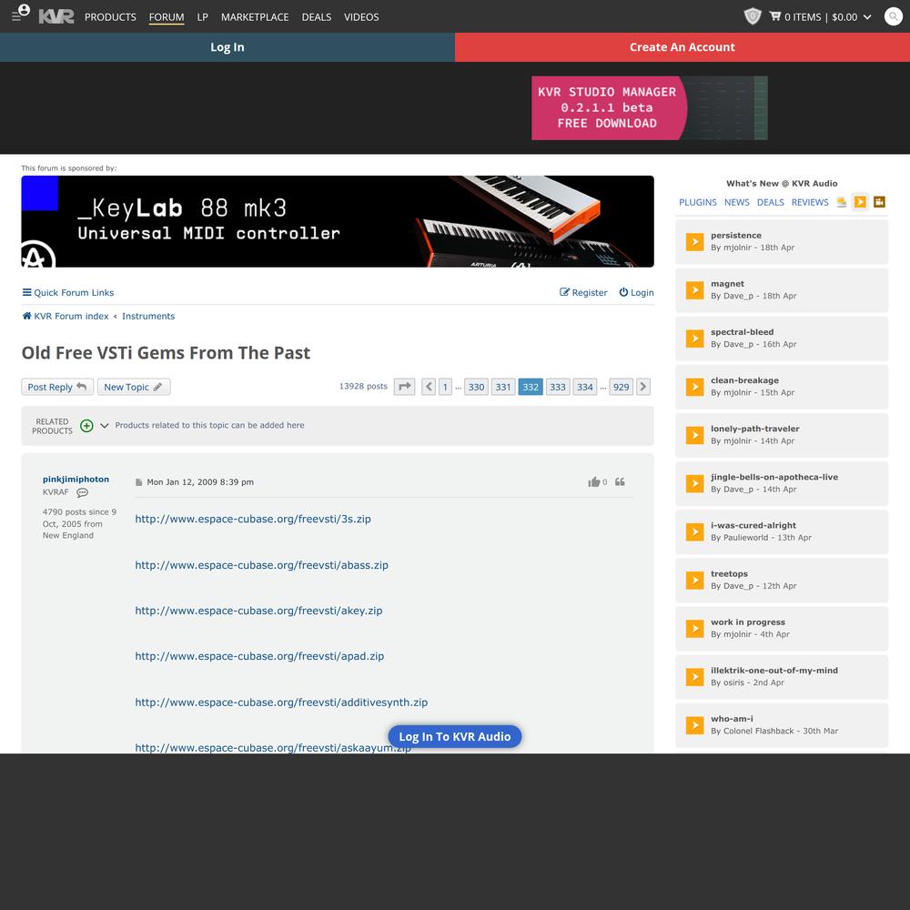This screenshot has width=910, height=910.
Task: Open the LP menu item
Action: point(203,16)
